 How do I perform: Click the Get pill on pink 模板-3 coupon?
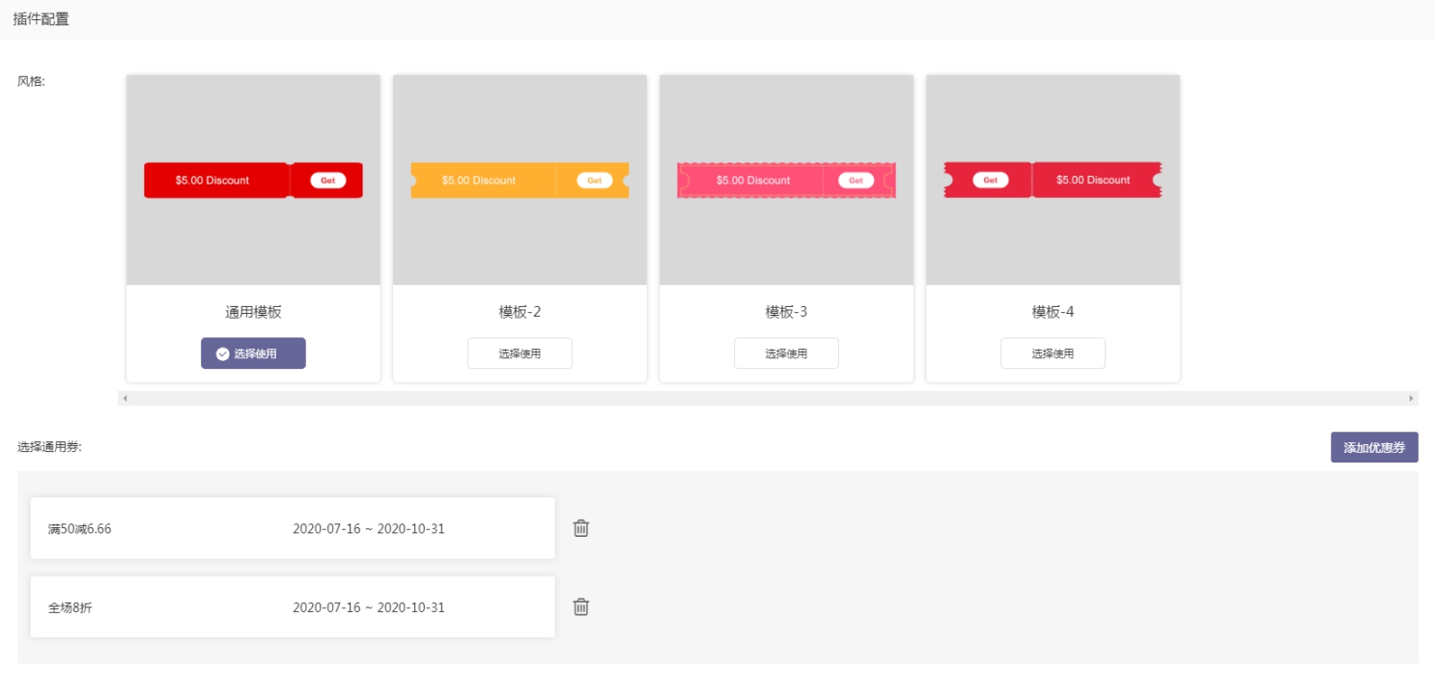click(x=856, y=181)
